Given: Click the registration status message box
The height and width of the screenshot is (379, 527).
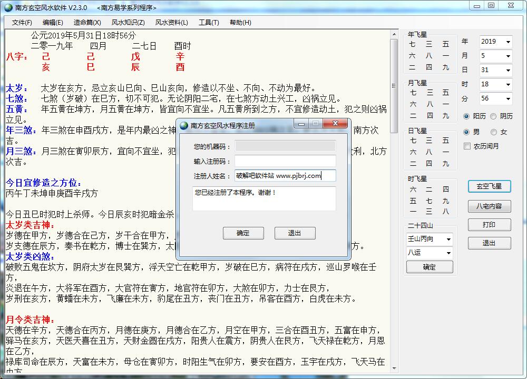Looking at the screenshot, I should 264,198.
